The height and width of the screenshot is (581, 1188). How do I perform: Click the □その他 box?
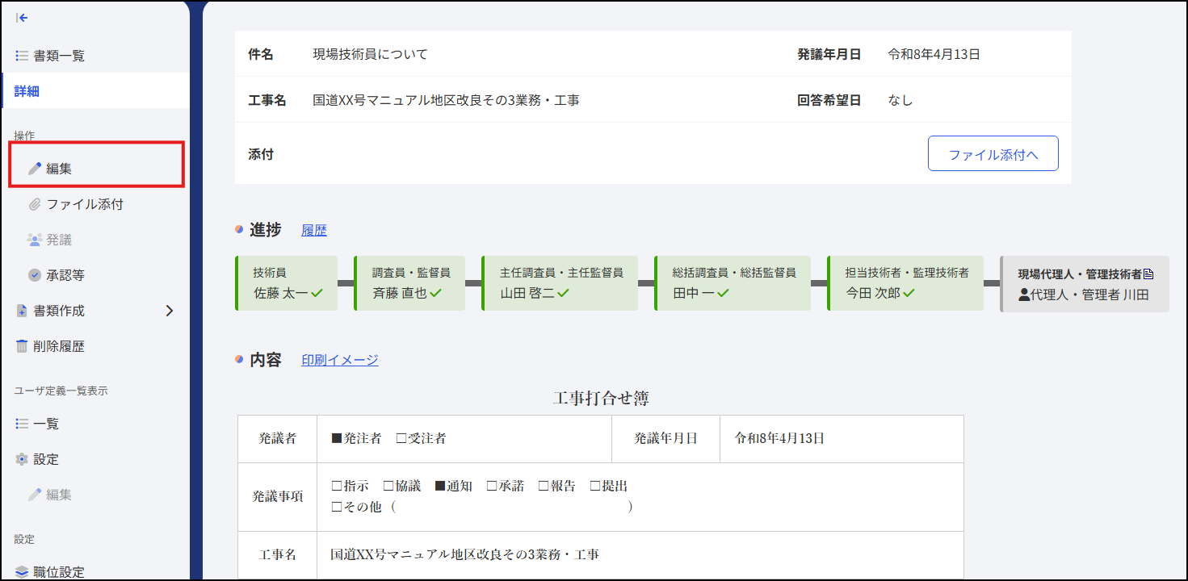(338, 507)
